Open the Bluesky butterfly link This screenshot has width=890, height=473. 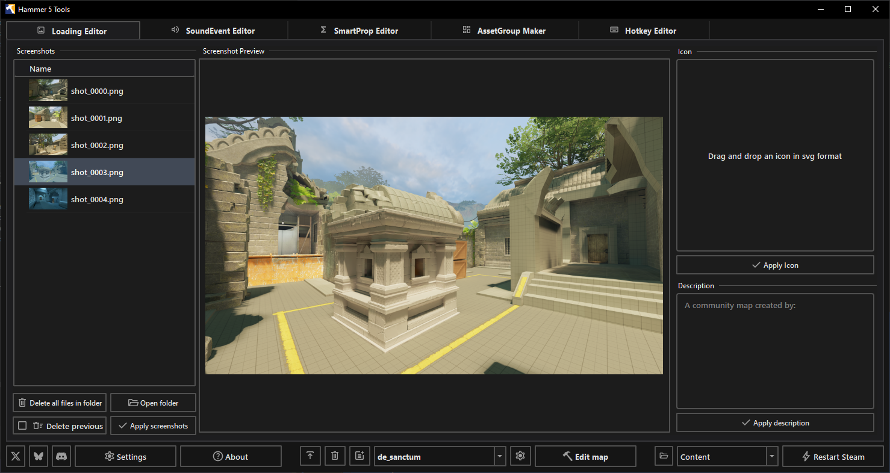tap(39, 456)
